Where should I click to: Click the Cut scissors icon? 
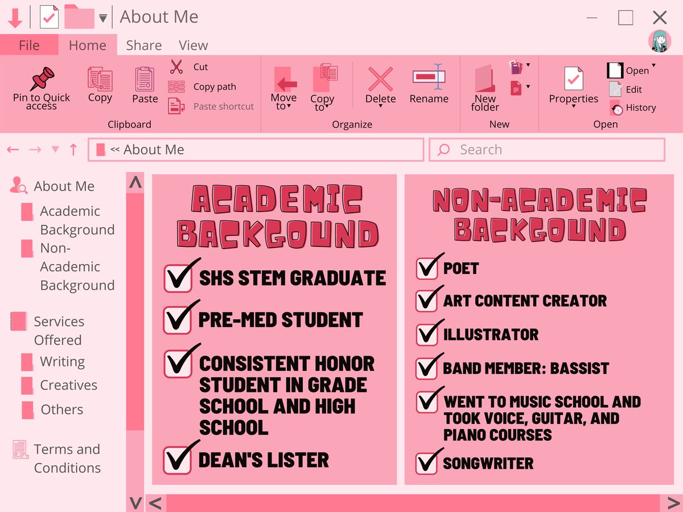click(176, 67)
